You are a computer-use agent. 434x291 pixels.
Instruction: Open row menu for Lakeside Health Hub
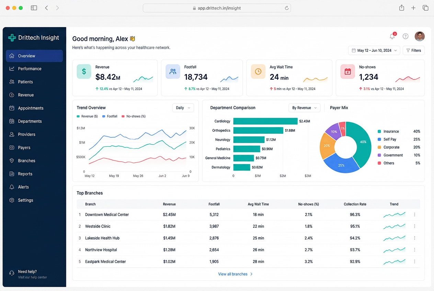414,238
